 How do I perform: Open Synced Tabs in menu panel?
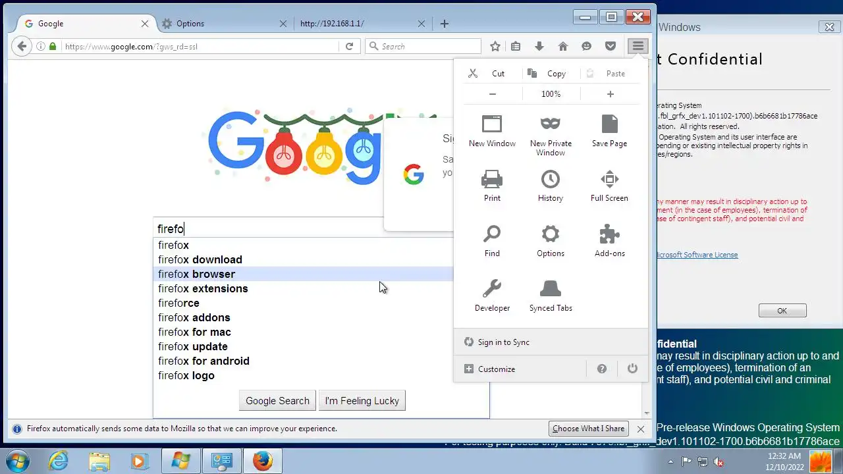coord(551,296)
